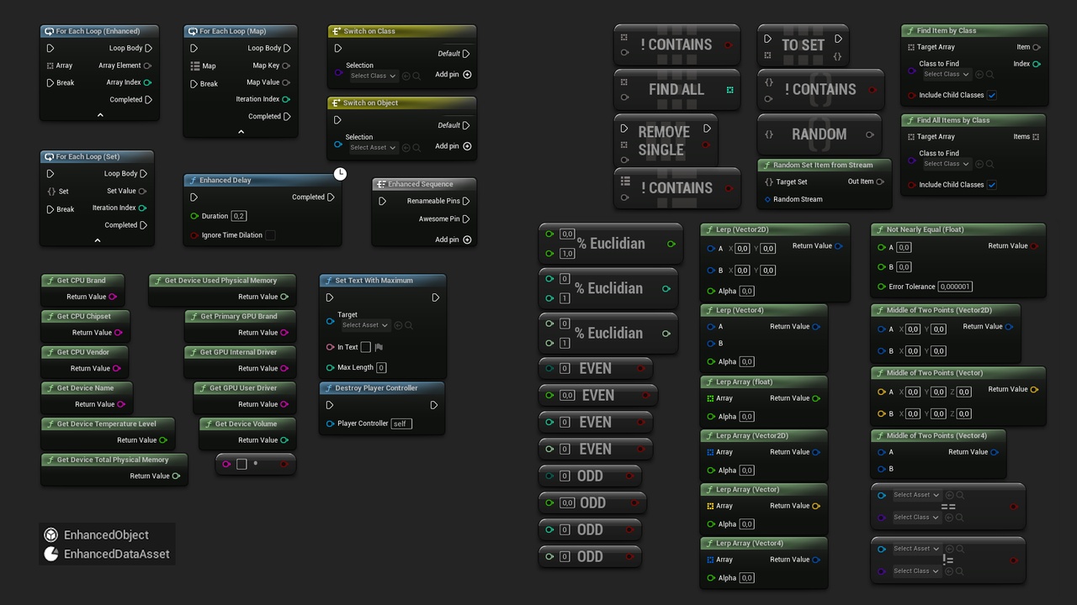Click Return Value pin of Not Nearly Equal (Float)
Image resolution: width=1077 pixels, height=605 pixels.
(x=1035, y=246)
